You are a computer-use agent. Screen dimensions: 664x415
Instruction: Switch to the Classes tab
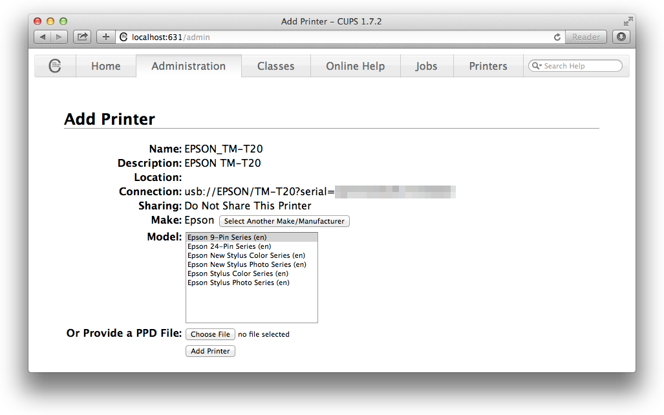(275, 66)
